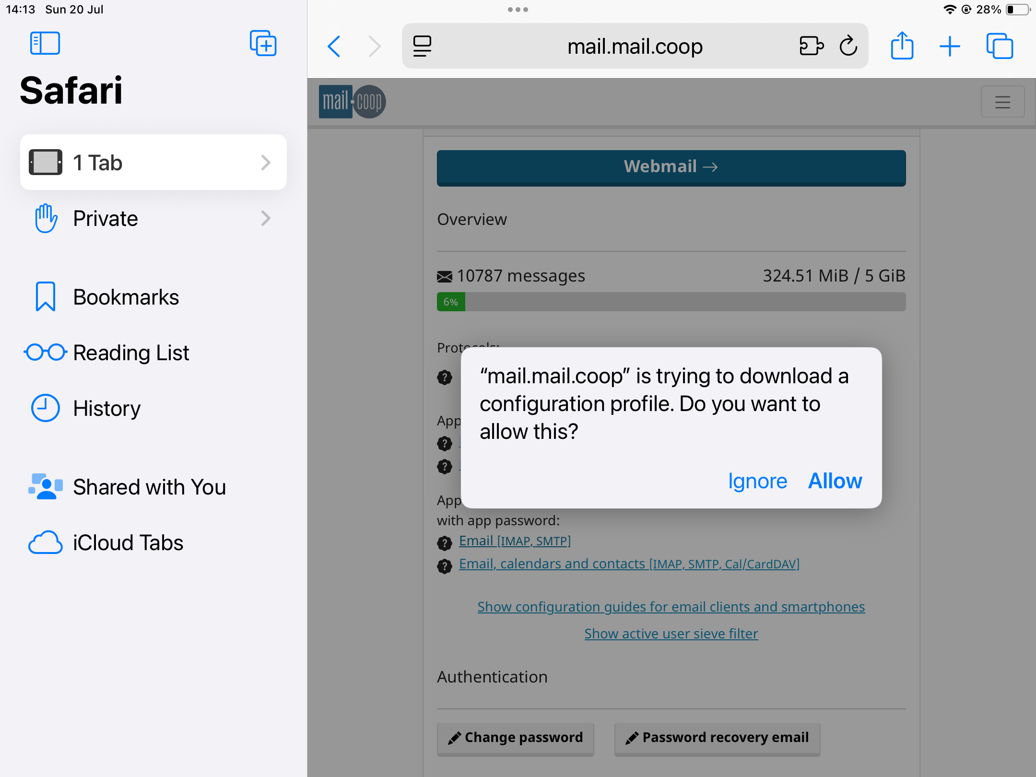Image resolution: width=1036 pixels, height=777 pixels.
Task: Show the tab overview
Action: 1000,46
